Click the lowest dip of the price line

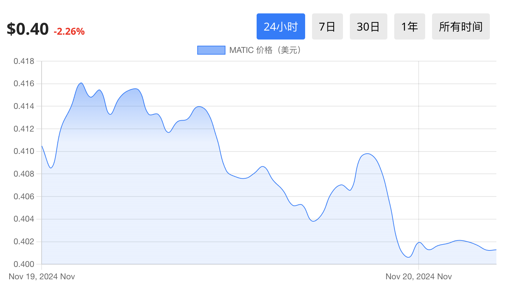[408, 257]
